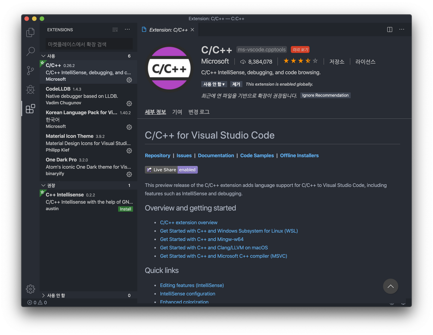This screenshot has height=335, width=433.
Task: Collapse the 권장 (Recommended) section
Action: tap(88, 185)
